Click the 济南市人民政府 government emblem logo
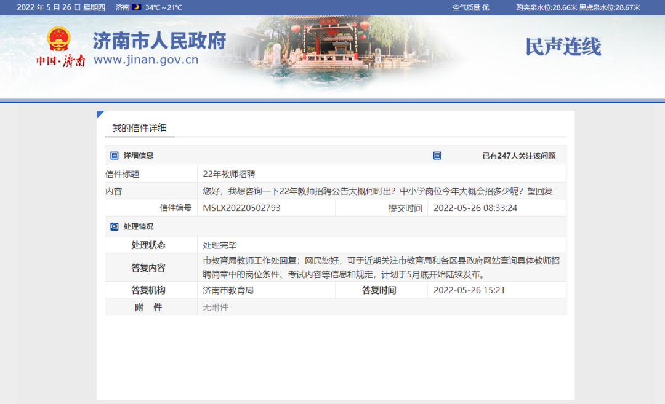The image size is (665, 404). (59, 38)
